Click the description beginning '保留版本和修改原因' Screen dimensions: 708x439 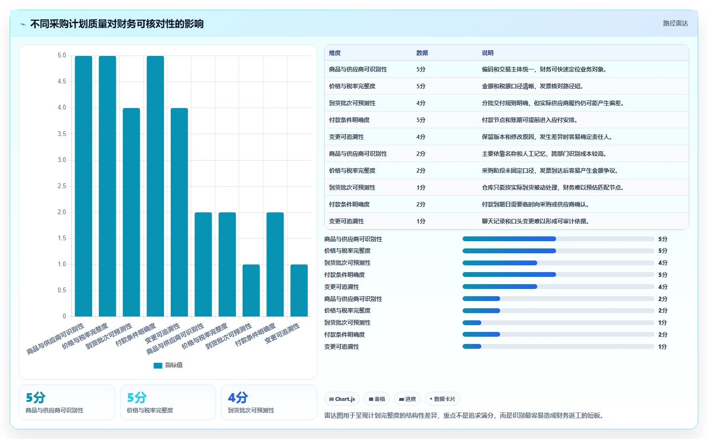[547, 137]
